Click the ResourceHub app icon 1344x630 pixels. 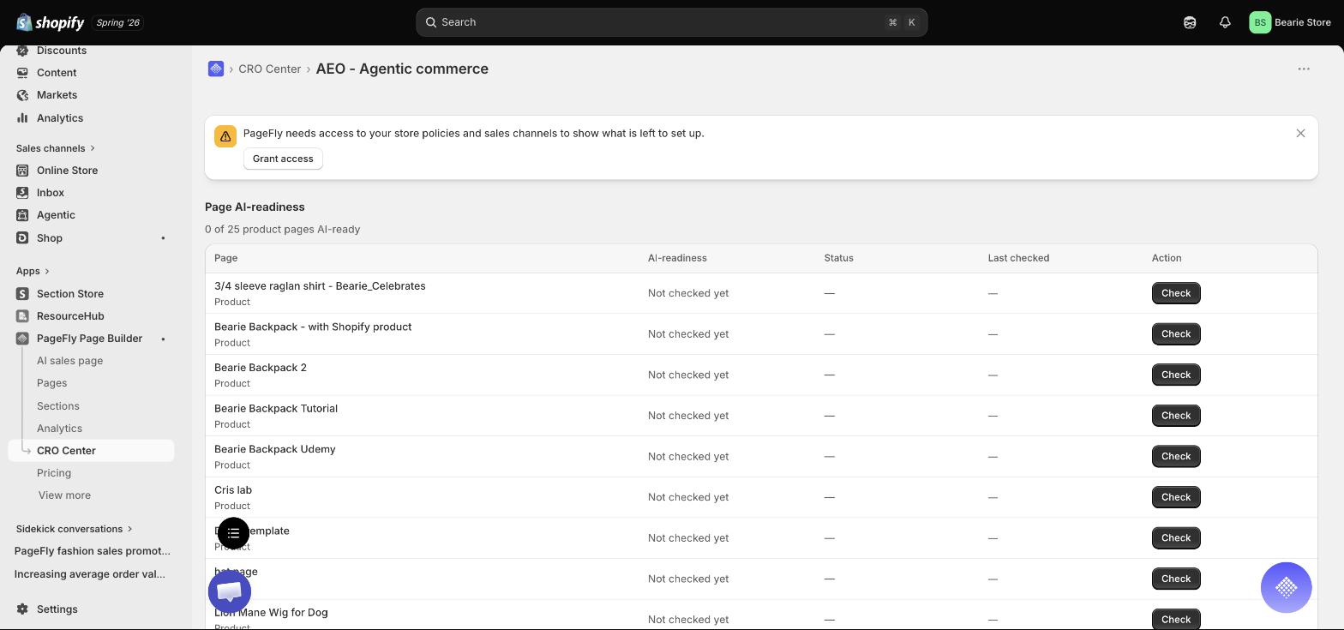tap(23, 316)
